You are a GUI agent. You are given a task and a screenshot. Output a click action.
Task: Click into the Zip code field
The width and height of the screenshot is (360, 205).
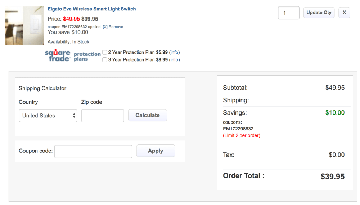pyautogui.click(x=103, y=116)
